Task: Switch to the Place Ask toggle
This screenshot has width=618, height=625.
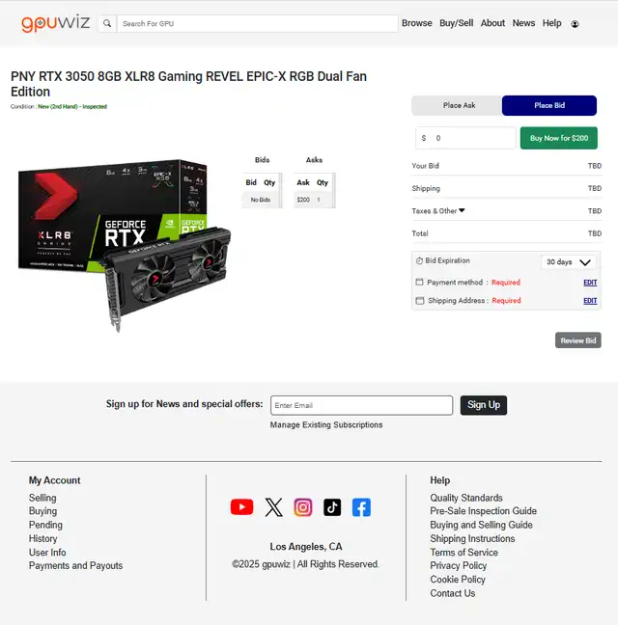Action: (459, 106)
